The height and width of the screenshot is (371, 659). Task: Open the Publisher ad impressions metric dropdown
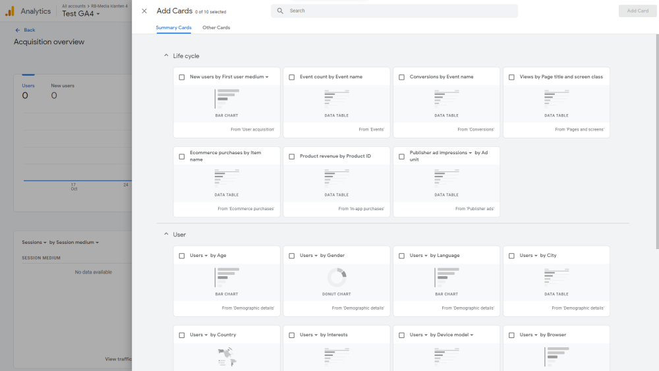point(470,153)
